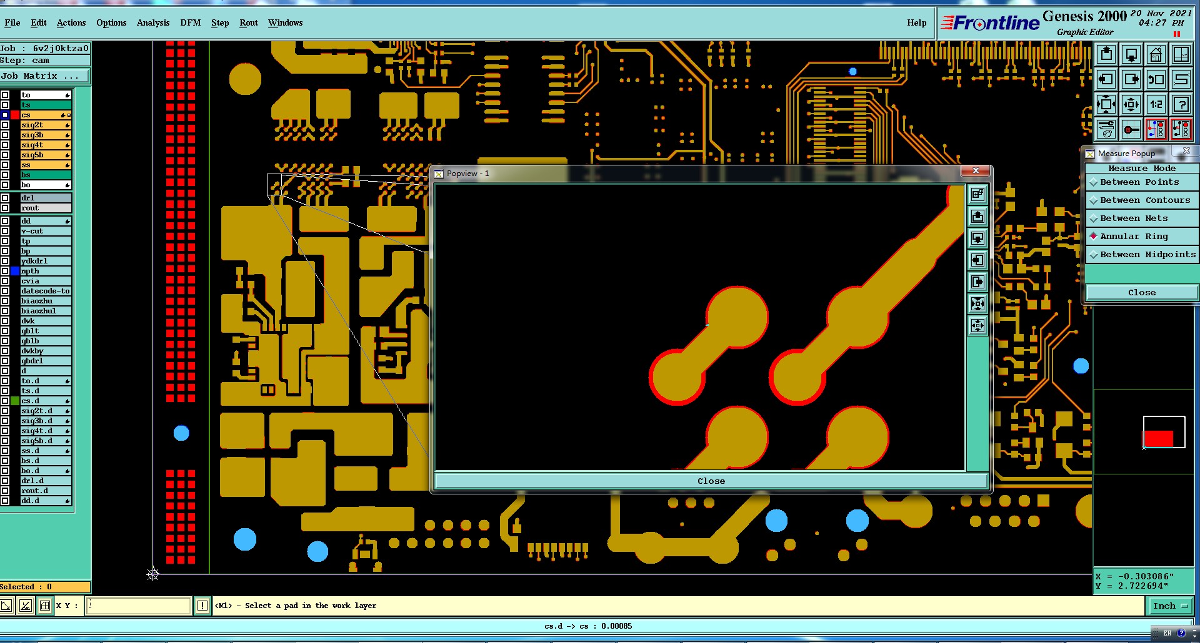
Task: Click the previous-view (undo zoom) icon
Action: (x=1156, y=79)
